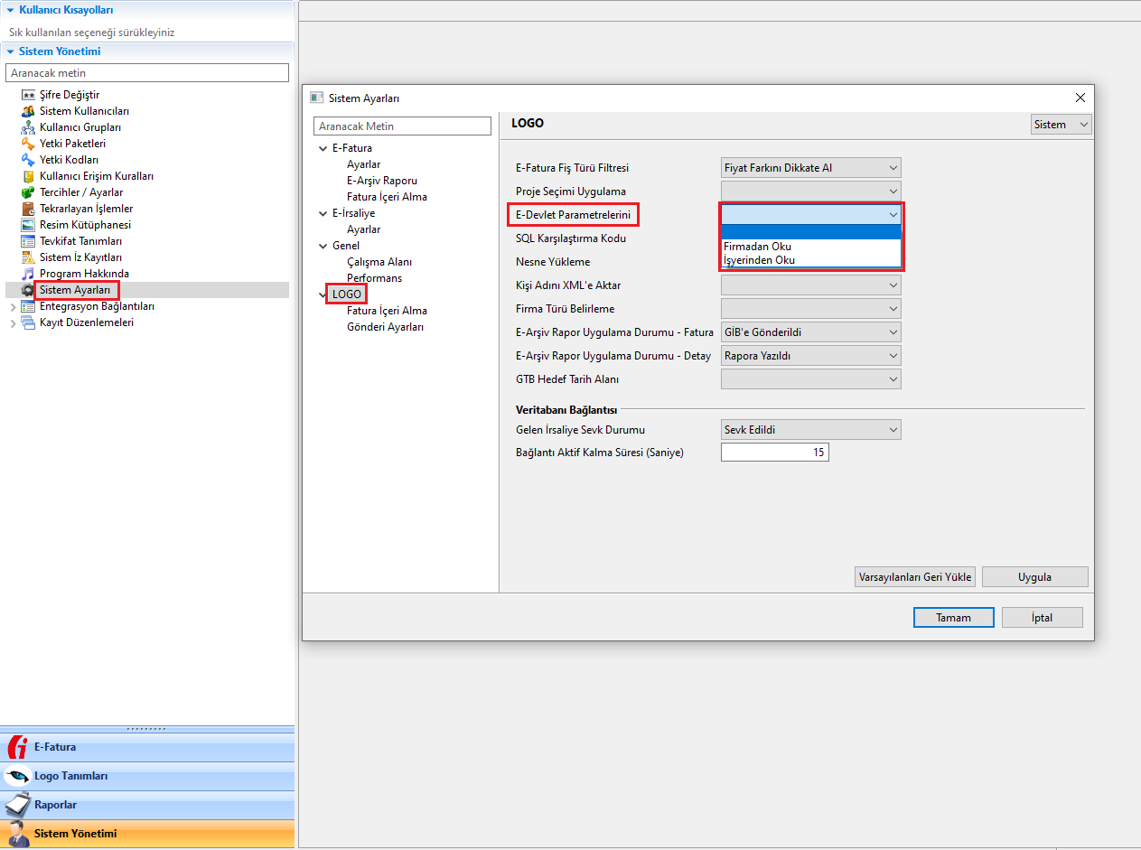Open E-Arşiv Rapor Uygulama Durumu - Fatura dropdown
Image resolution: width=1141 pixels, height=850 pixels.
[811, 332]
